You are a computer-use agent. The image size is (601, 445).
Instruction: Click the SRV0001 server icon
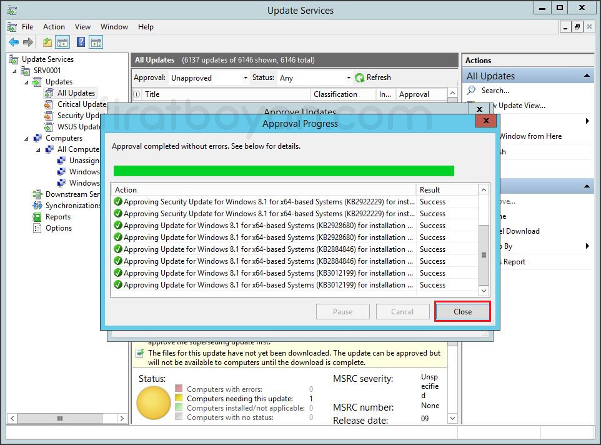(x=26, y=71)
